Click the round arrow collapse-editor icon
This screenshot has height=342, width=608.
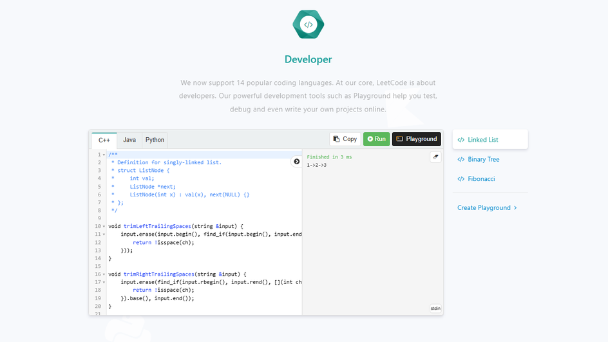(x=297, y=162)
